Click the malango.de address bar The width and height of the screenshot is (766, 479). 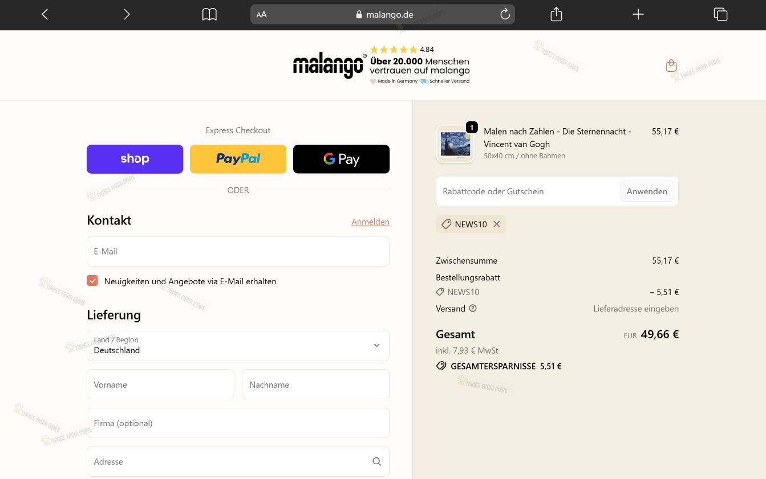pos(383,14)
